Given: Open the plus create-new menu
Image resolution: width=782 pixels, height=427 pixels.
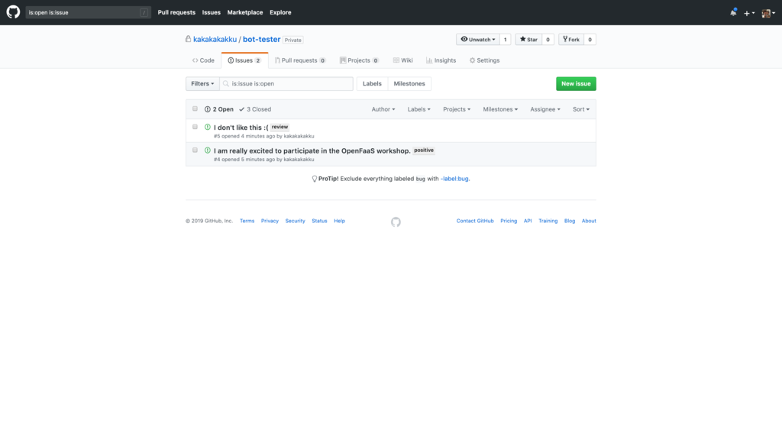Looking at the screenshot, I should (x=749, y=13).
